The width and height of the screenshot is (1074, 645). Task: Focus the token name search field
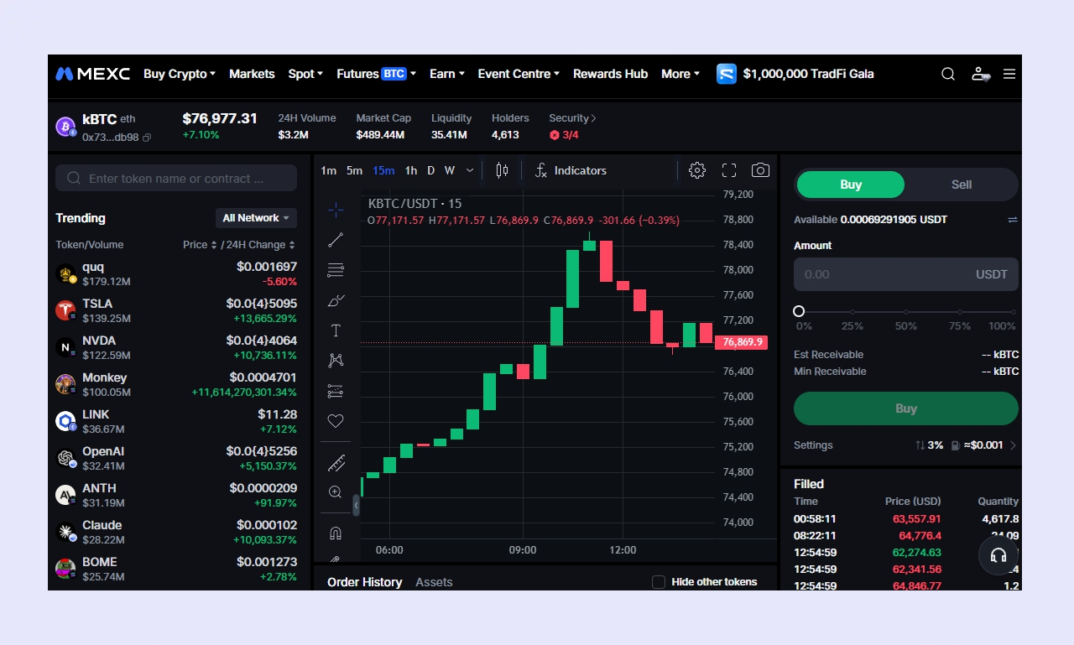pyautogui.click(x=176, y=178)
